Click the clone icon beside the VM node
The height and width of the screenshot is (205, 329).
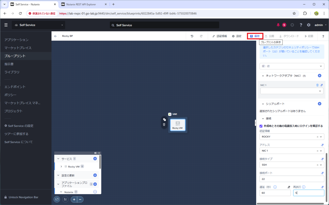[164, 120]
